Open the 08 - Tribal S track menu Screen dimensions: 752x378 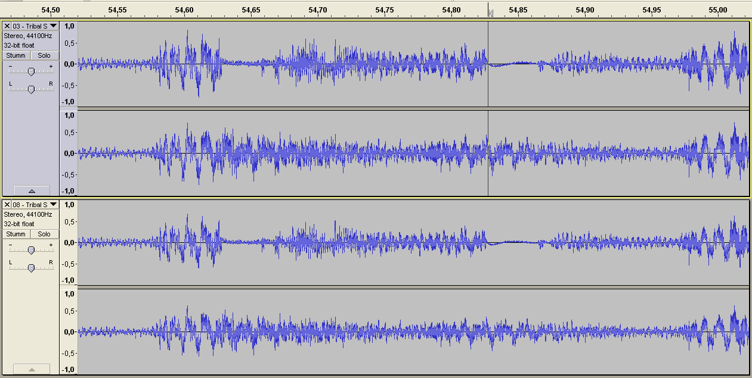tap(35, 205)
